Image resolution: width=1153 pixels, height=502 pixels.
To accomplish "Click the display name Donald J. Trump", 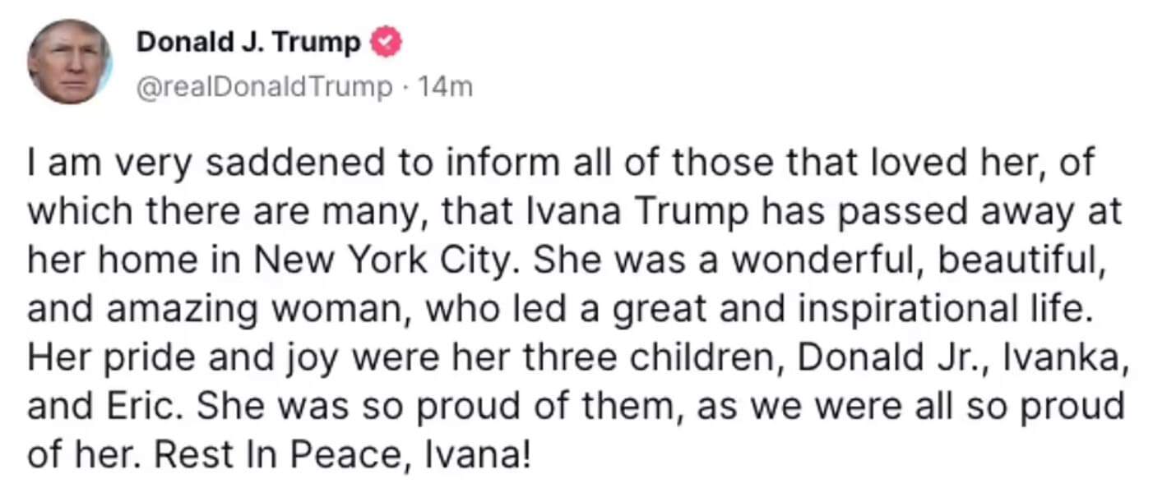I will (x=248, y=42).
